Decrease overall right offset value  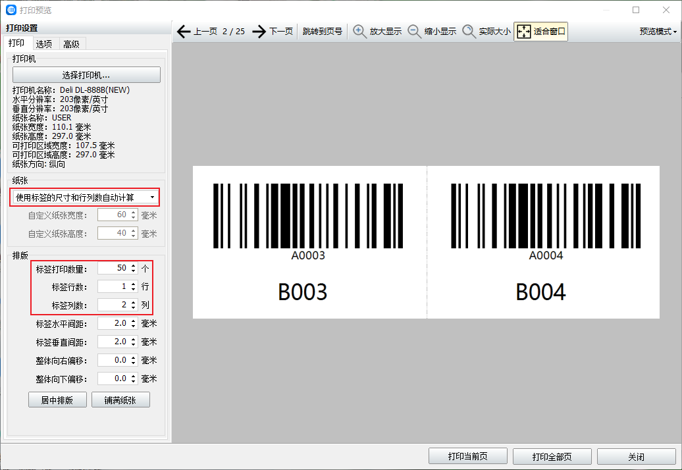tap(134, 363)
